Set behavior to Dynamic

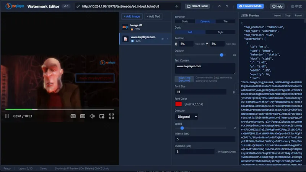(205, 21)
